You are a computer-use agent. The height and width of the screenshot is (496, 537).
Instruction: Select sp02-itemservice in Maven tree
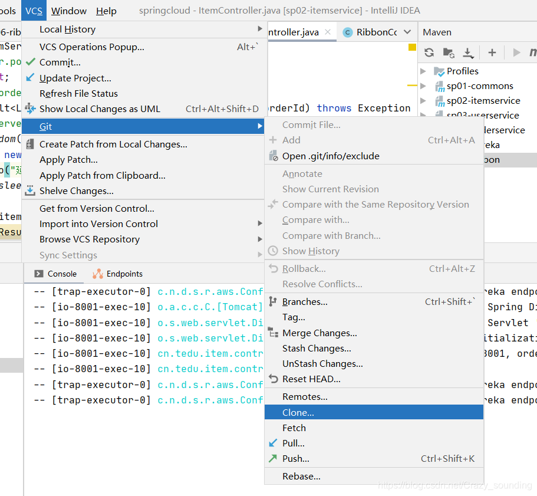[483, 101]
